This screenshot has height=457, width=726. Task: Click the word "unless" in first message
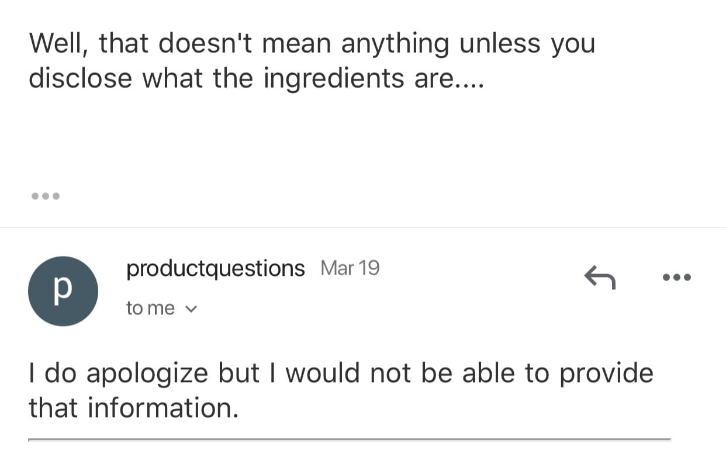click(500, 44)
